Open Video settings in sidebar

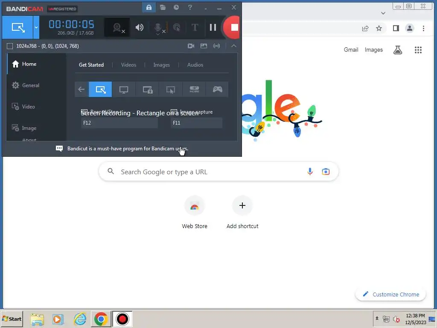(x=37, y=106)
